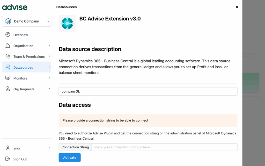Viewport: 265px width, 166px height.
Task: Click the Overview gauge icon
Action: click(x=8, y=35)
